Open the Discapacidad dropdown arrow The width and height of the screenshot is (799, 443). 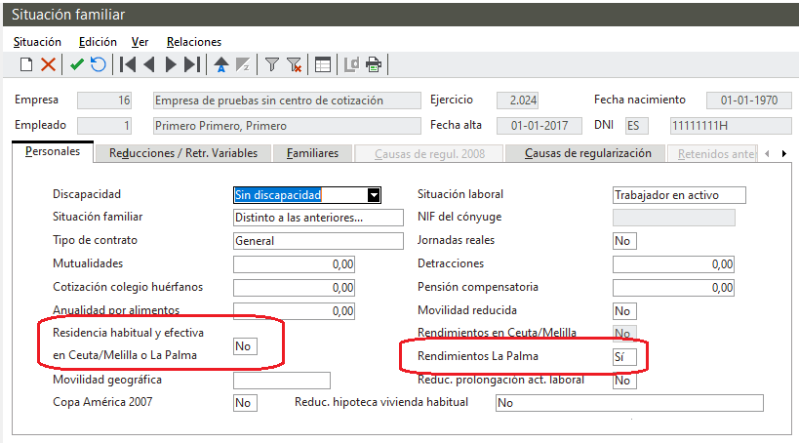373,195
